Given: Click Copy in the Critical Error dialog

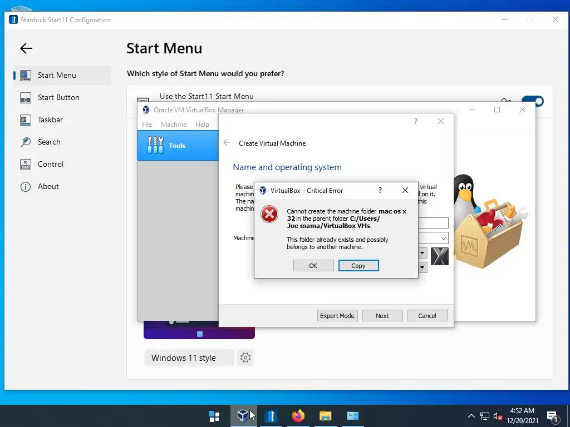Looking at the screenshot, I should (358, 265).
